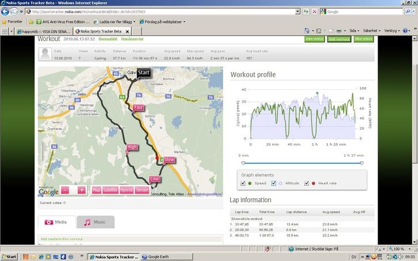This screenshot has width=418, height=261.
Task: Click the Print icon in the command bar
Action: (x=339, y=31)
